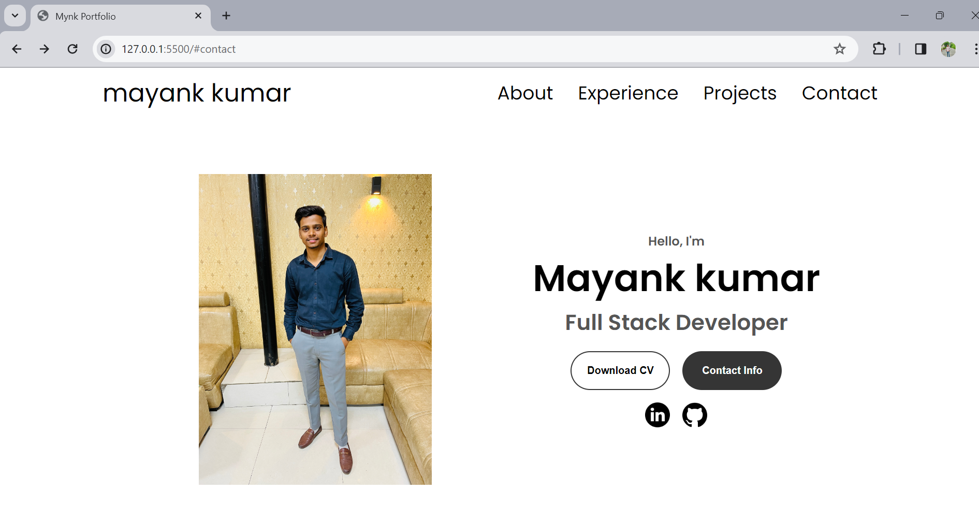Toggle the browser side panel
The width and height of the screenshot is (979, 519).
(920, 49)
